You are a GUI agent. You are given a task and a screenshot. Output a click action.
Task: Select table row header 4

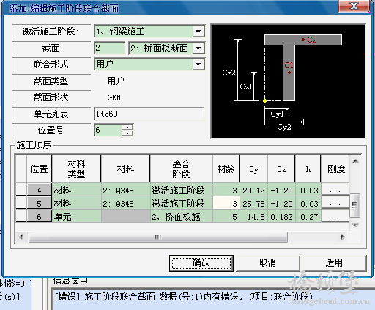[39, 190]
